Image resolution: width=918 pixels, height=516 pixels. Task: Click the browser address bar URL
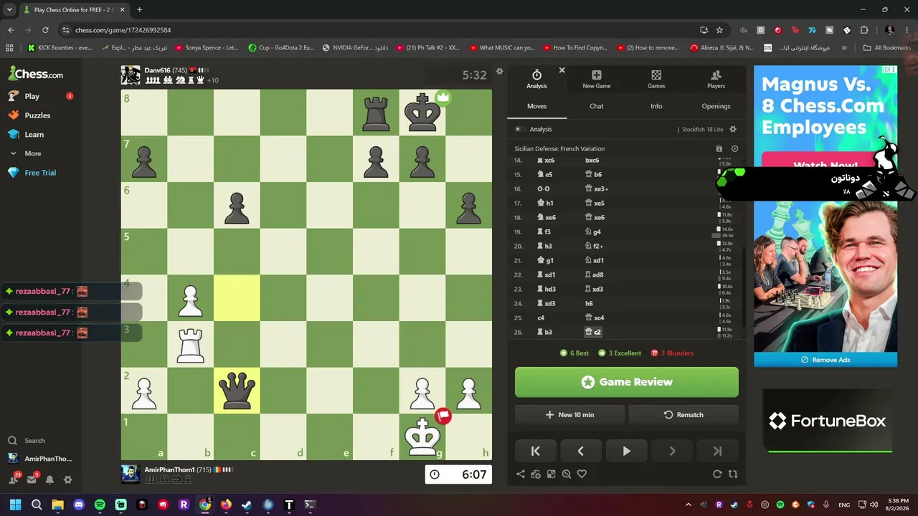point(123,30)
